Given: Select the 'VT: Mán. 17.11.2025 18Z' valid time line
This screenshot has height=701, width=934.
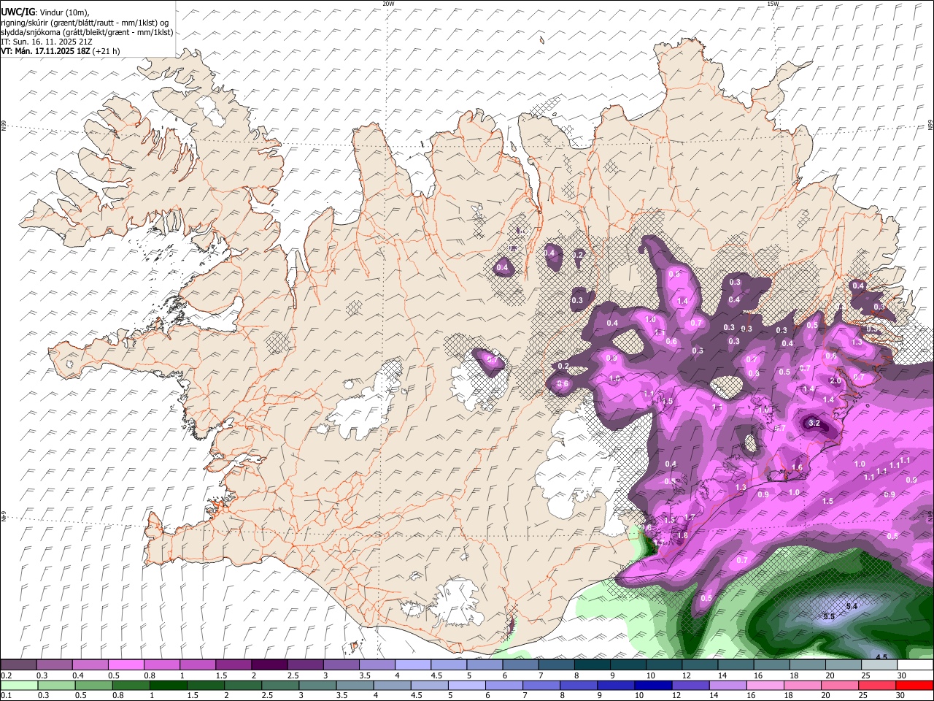Looking at the screenshot, I should pos(45,51).
